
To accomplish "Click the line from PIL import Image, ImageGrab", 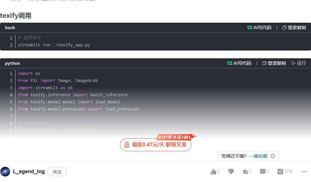I will [58, 81].
